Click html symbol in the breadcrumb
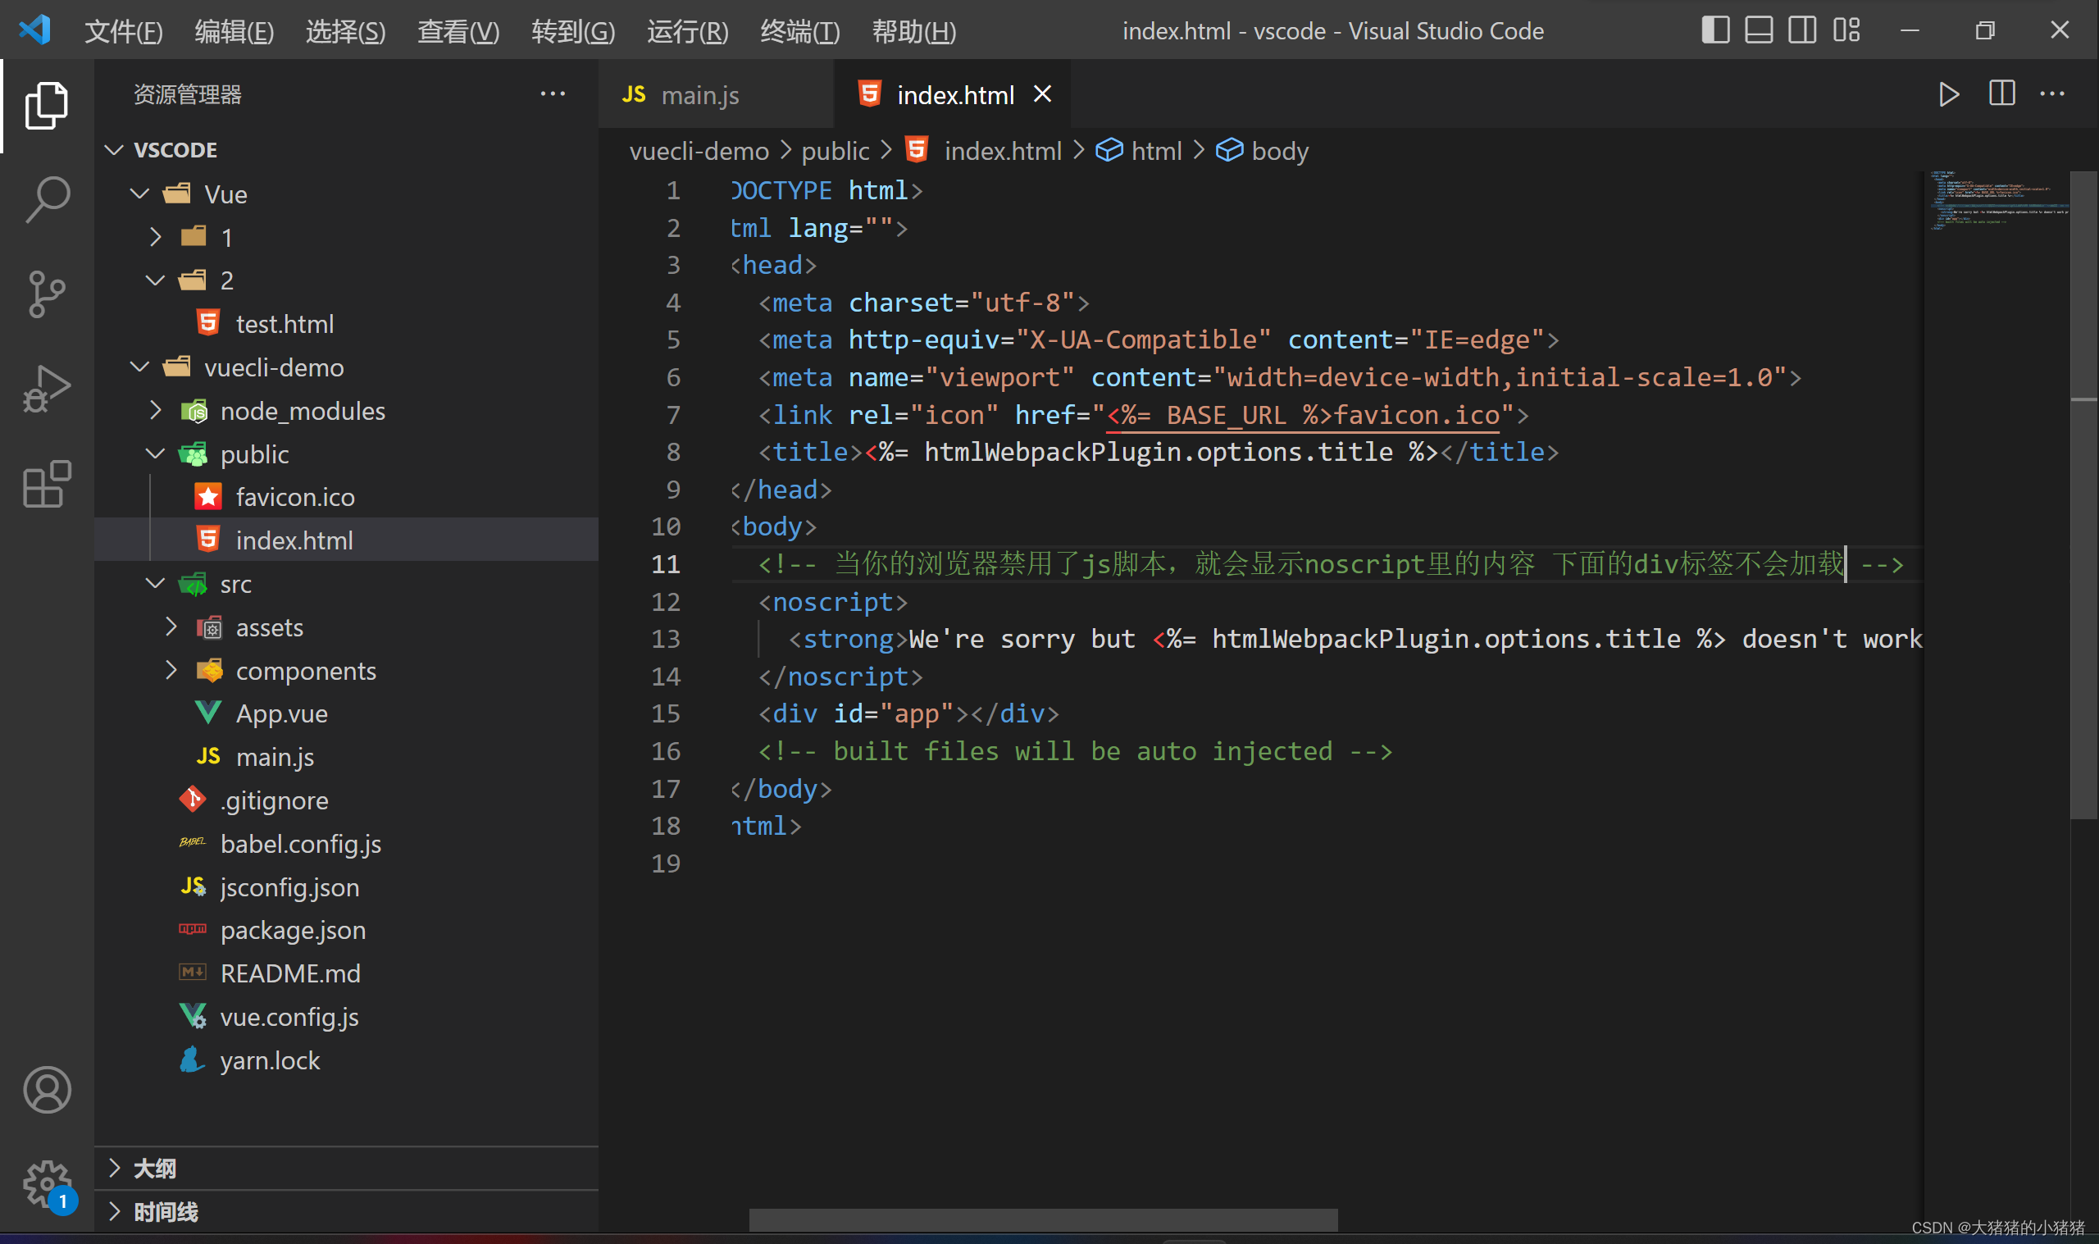The height and width of the screenshot is (1244, 2099). (x=1139, y=151)
